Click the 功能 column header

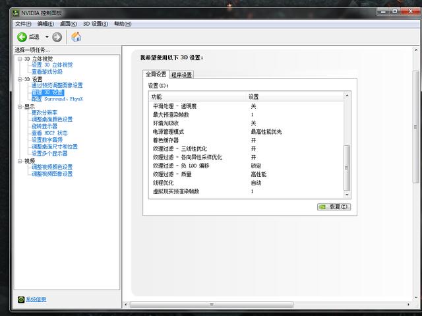(198, 96)
